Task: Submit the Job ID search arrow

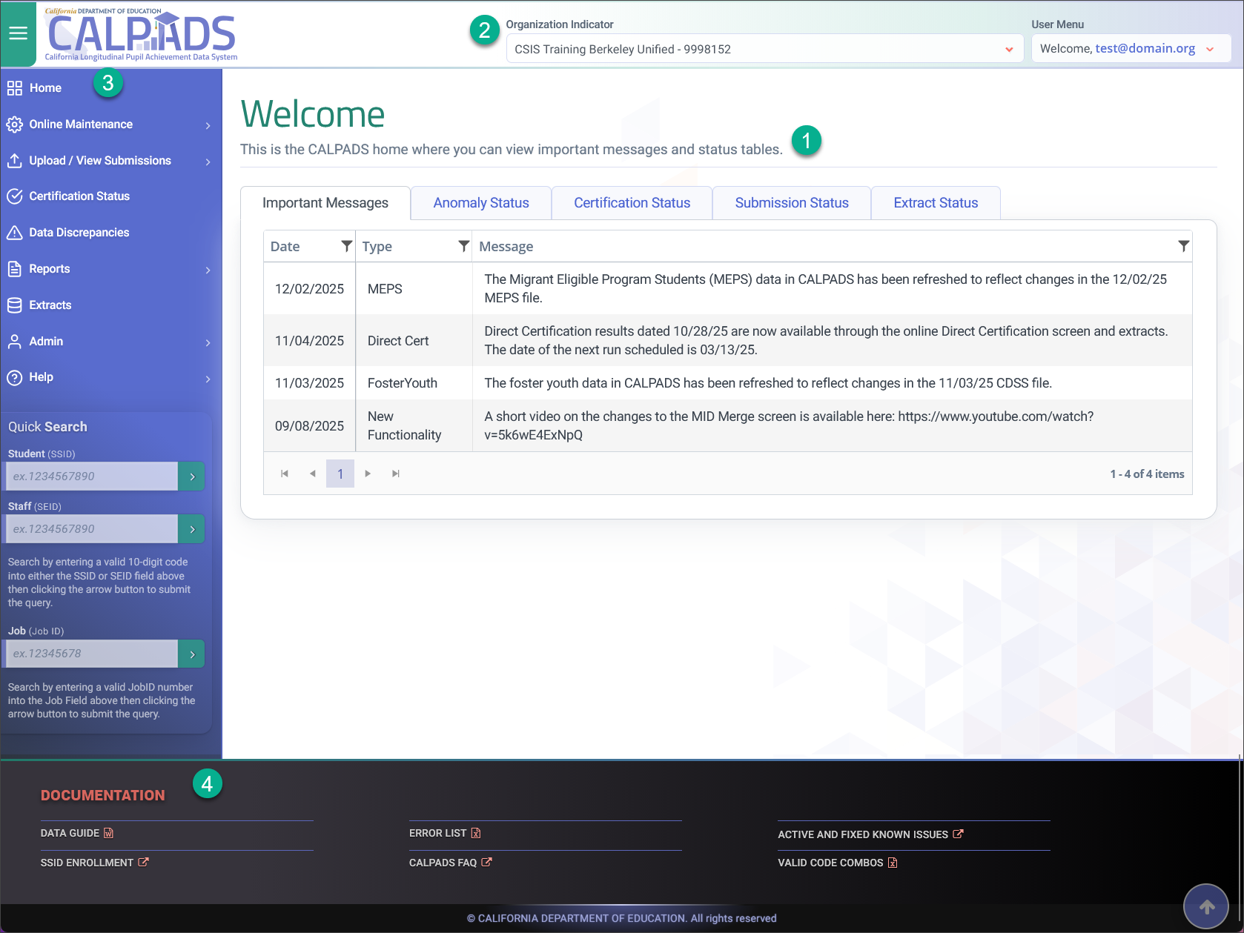Action: pyautogui.click(x=192, y=654)
